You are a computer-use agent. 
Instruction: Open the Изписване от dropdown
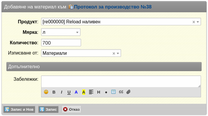pyautogui.click(x=118, y=53)
